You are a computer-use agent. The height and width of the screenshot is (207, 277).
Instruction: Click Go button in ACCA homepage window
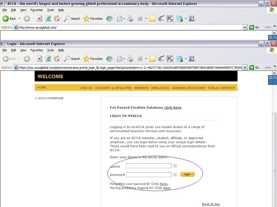pos(254,27)
